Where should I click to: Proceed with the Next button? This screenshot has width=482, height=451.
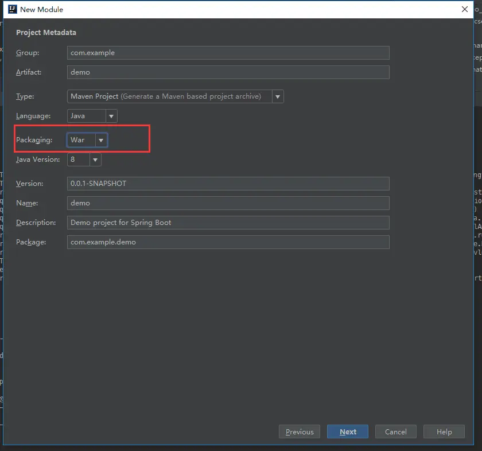click(348, 431)
